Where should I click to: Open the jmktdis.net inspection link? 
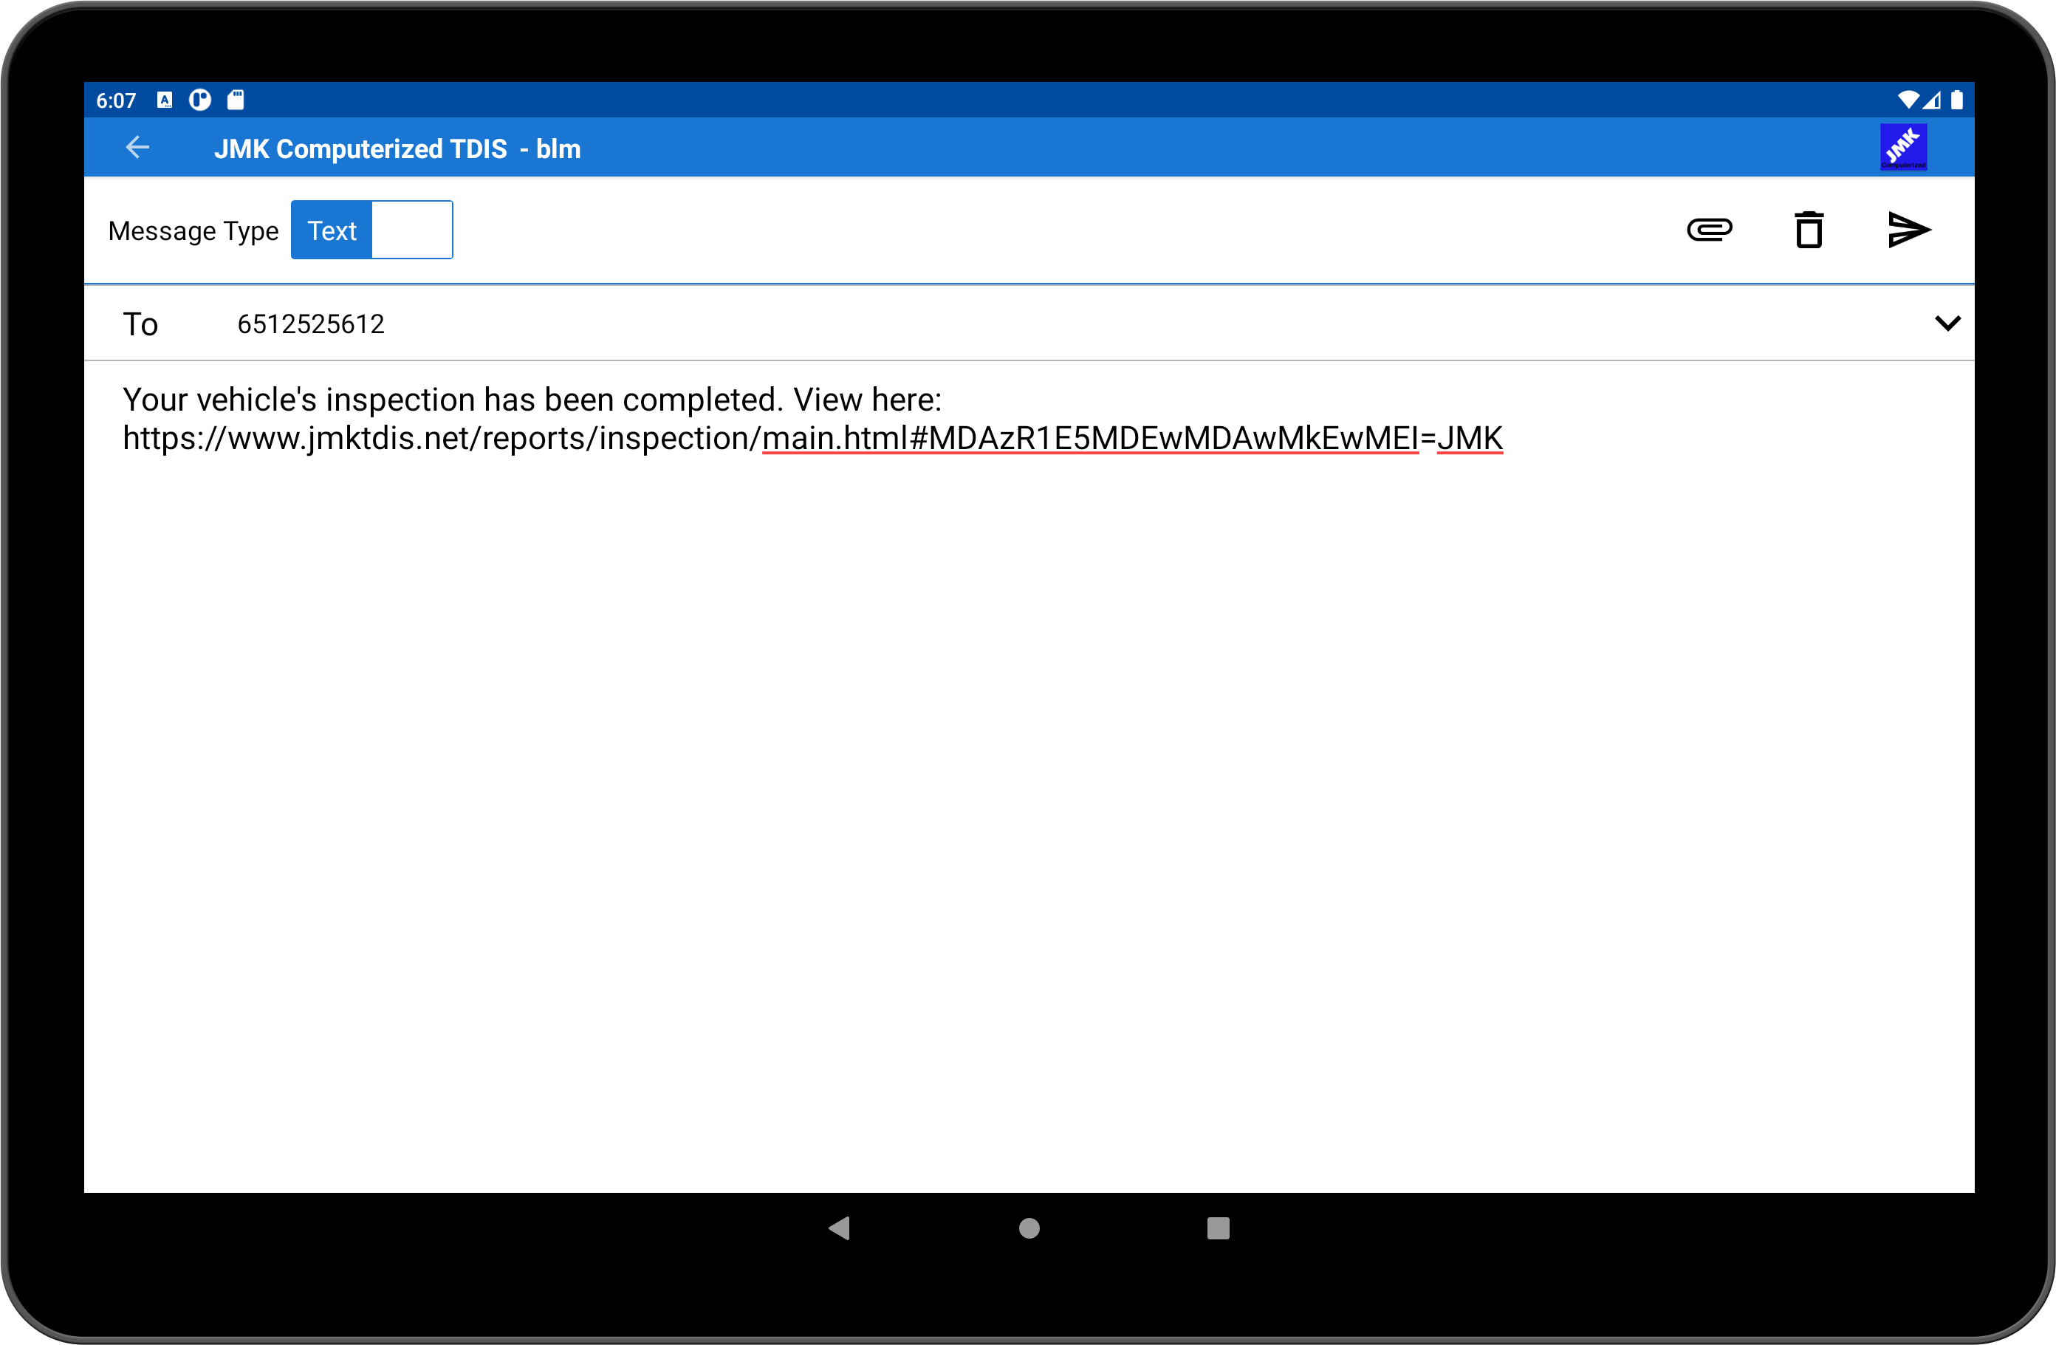pos(812,439)
